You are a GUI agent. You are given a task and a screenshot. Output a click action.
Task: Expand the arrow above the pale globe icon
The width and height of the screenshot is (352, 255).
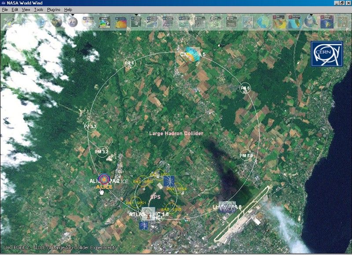click(73, 15)
